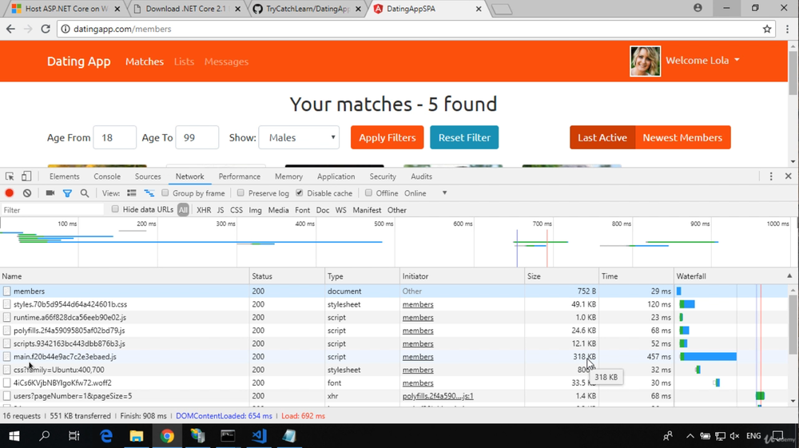Screen dimensions: 799x448
Task: Close the DevTools panel
Action: 789,176
